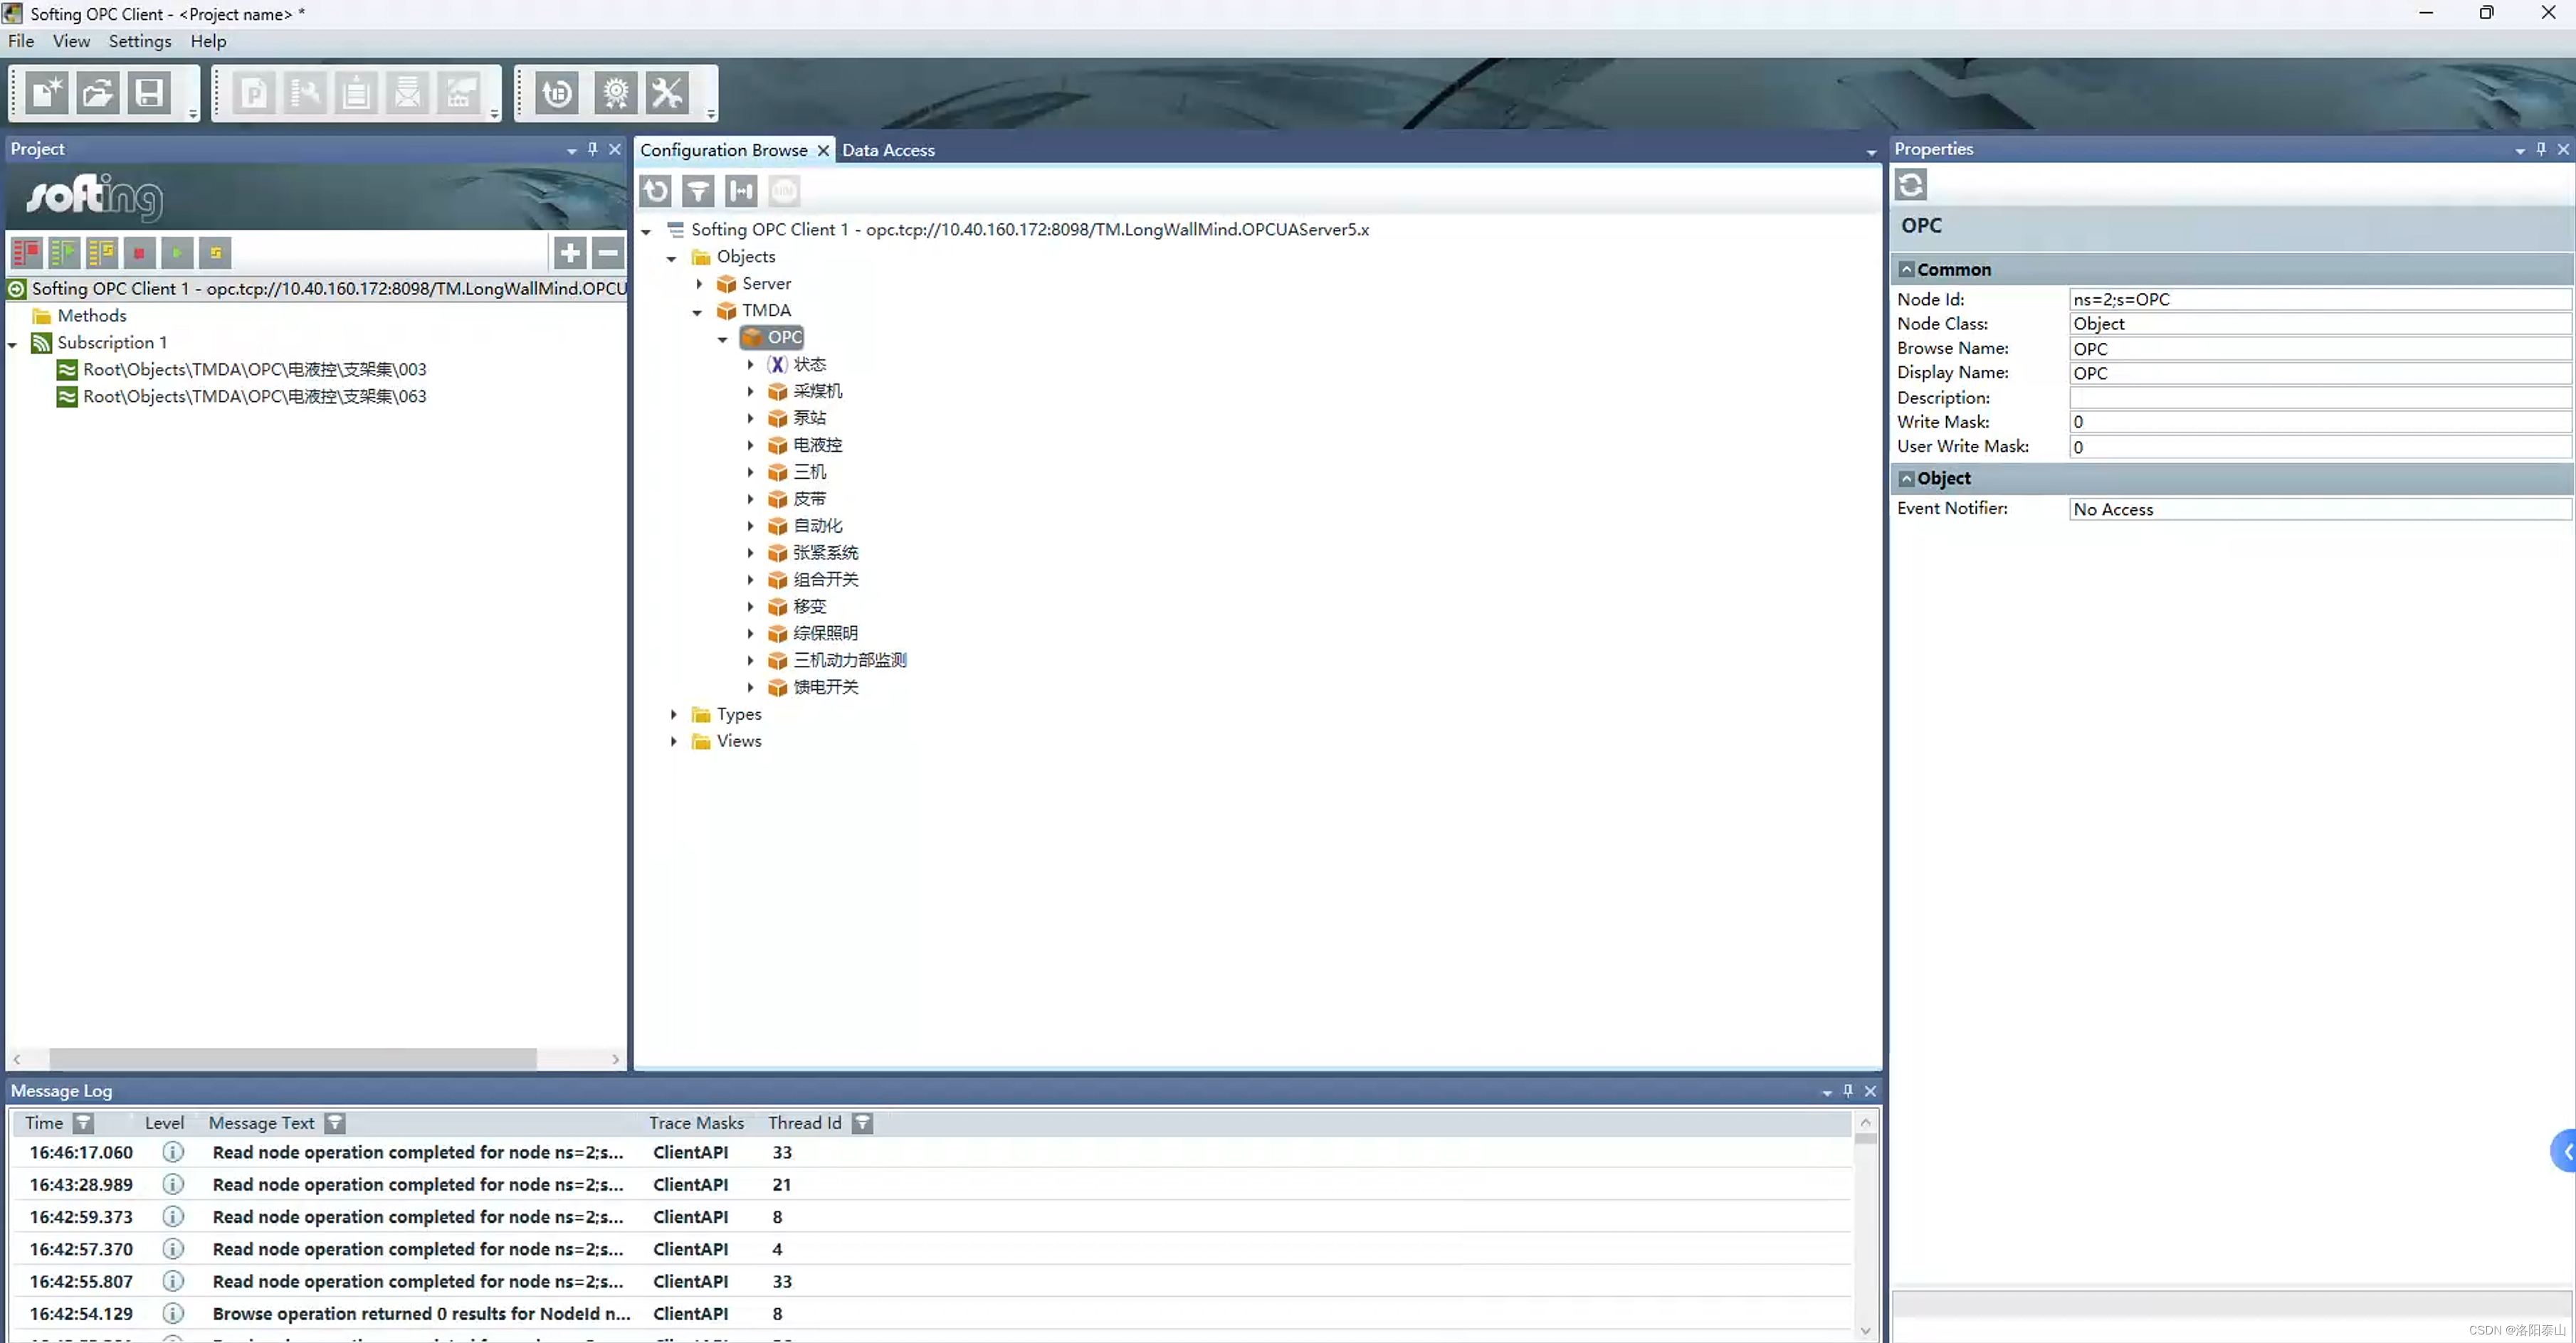Remove selected item with minus button

click(608, 253)
